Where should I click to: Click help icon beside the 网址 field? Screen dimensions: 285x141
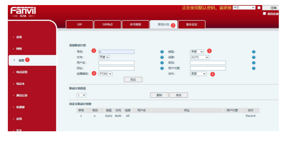pyautogui.click(x=162, y=69)
